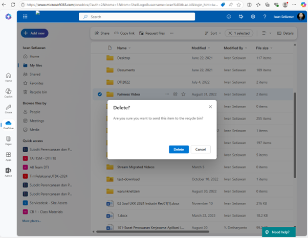Image resolution: width=308 pixels, height=238 pixels.
Task: Open the Admin app icon
Action: tap(8, 171)
